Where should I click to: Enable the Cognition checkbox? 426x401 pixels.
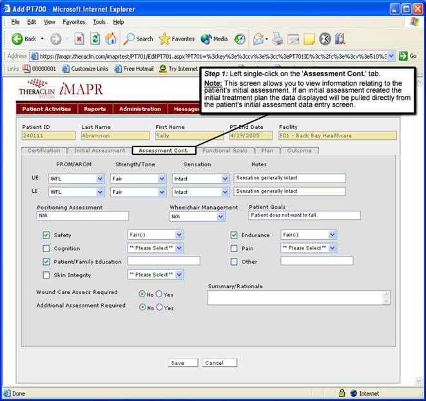point(46,248)
